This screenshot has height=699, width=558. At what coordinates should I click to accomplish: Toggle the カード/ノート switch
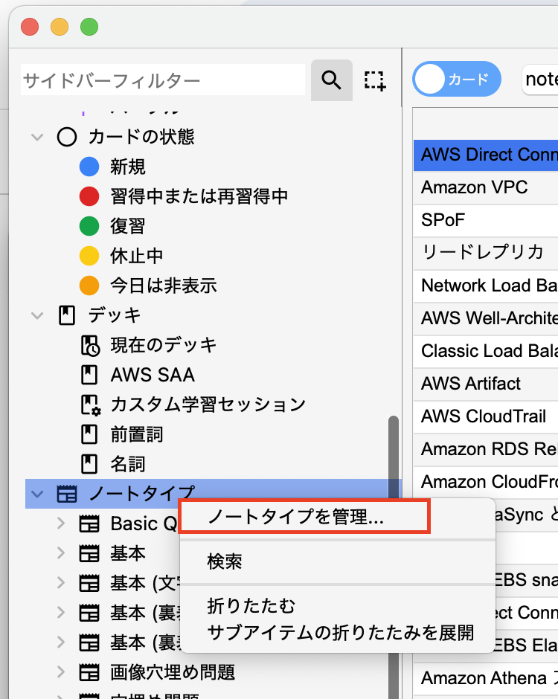457,80
